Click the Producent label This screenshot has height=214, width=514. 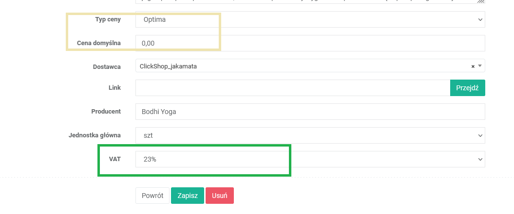(106, 112)
